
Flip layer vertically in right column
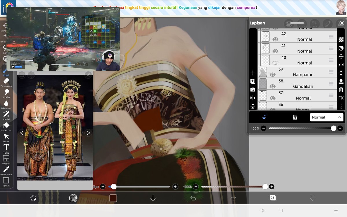341,73
